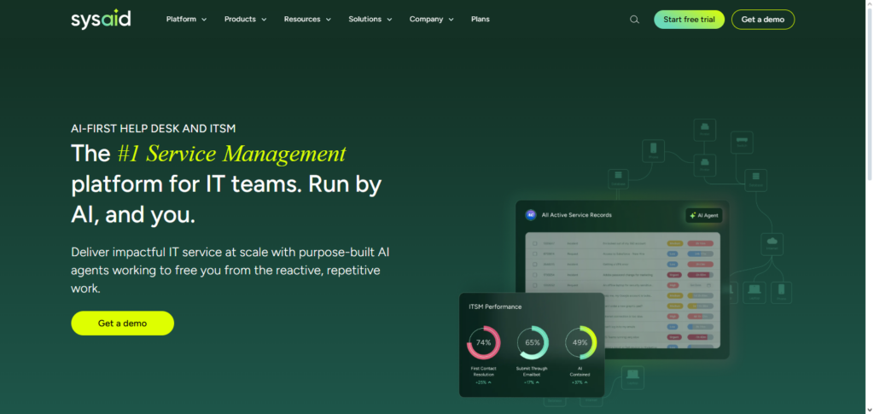Expand the Products dropdown menu
874x414 pixels.
click(245, 20)
